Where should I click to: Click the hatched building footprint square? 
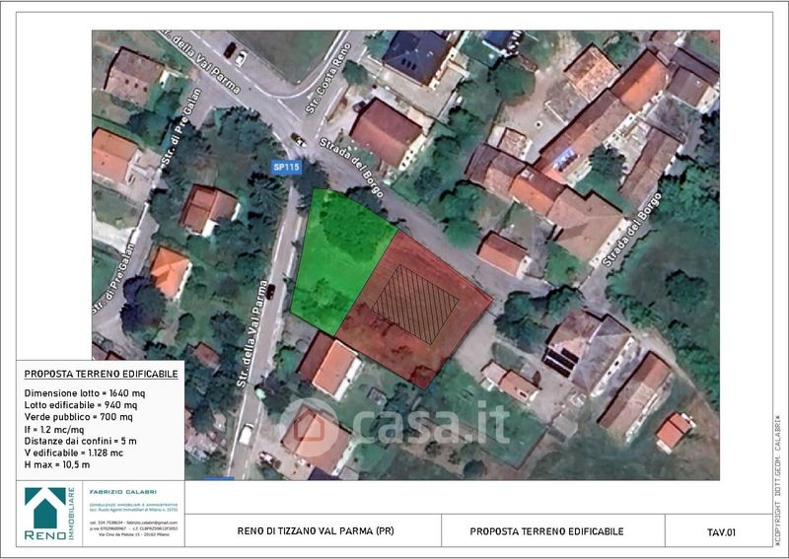coord(414,303)
